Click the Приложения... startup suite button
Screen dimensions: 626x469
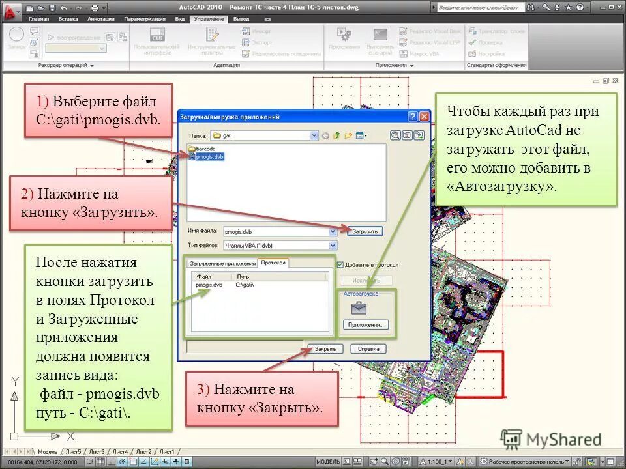pos(366,325)
